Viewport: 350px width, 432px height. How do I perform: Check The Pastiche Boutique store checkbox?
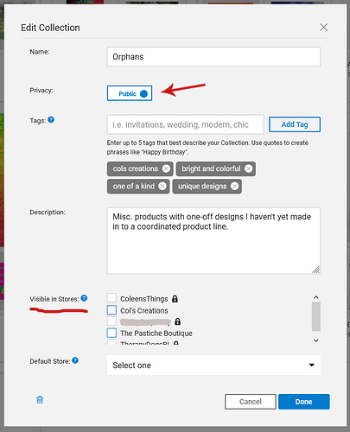tap(111, 333)
